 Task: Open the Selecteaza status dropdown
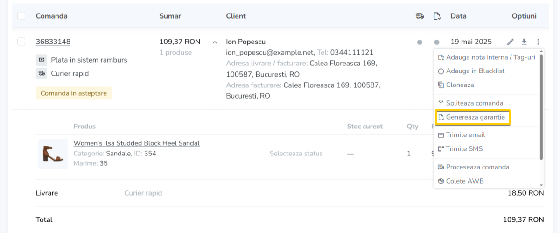tap(295, 153)
